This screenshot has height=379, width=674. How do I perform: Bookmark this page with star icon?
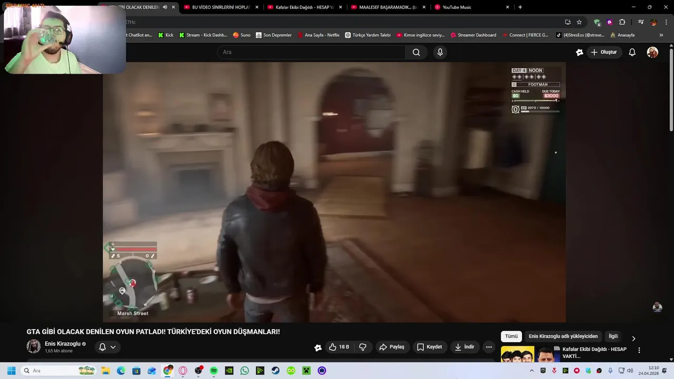(579, 22)
